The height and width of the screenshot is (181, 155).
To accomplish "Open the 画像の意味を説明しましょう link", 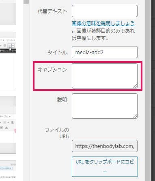I will 103,24.
